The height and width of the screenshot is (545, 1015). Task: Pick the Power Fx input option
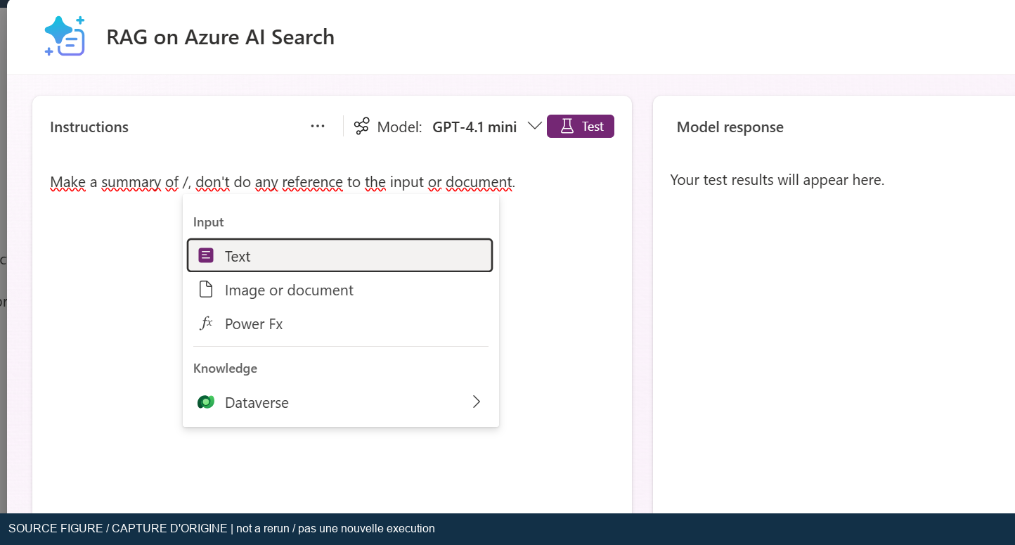point(340,323)
